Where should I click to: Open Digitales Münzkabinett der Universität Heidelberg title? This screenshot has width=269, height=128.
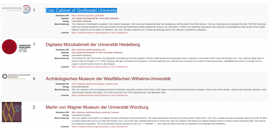click(93, 44)
